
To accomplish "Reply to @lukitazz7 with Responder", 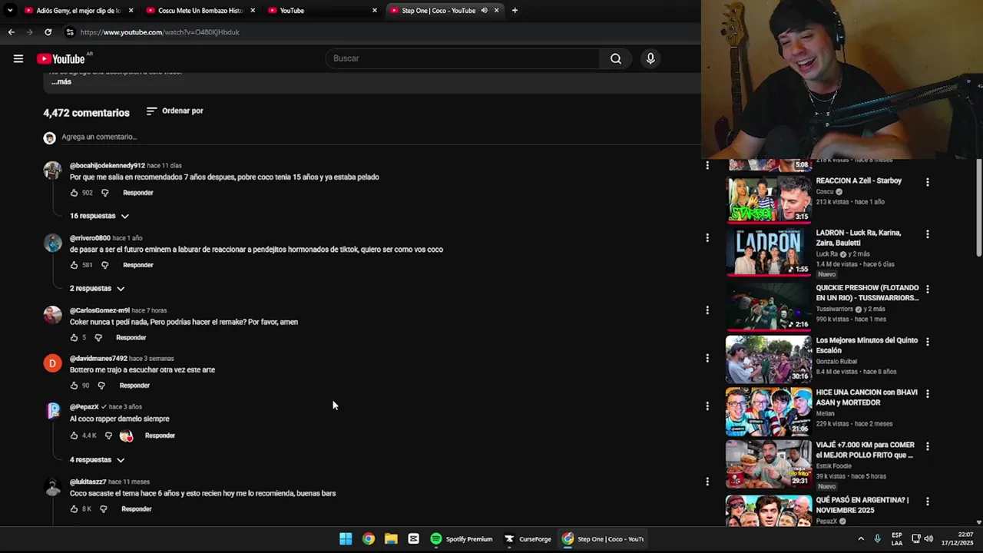I will (137, 509).
